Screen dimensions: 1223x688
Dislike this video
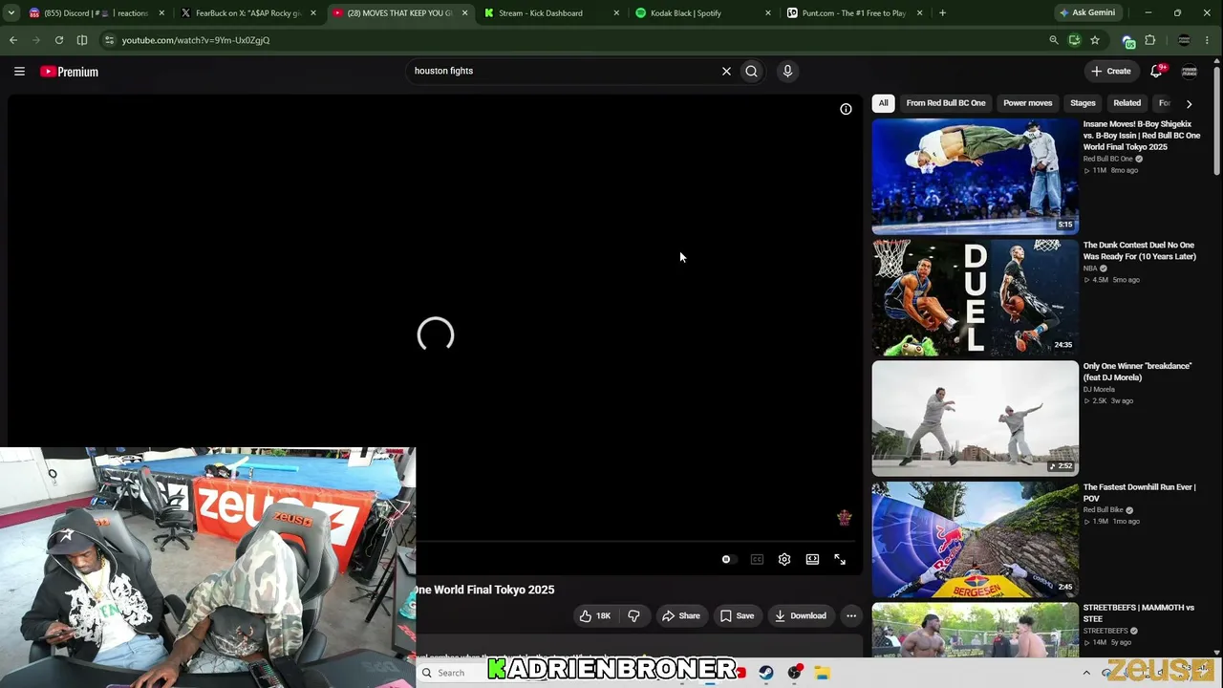pyautogui.click(x=633, y=615)
